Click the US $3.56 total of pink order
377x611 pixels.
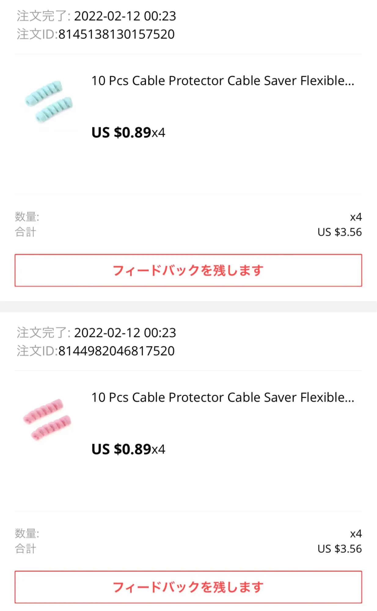(339, 549)
